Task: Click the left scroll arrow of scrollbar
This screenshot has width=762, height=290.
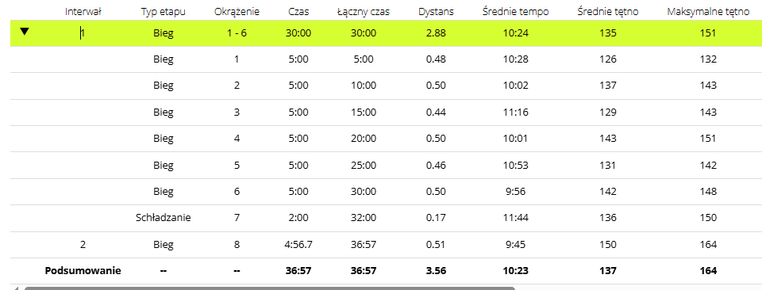Action: 17,288
